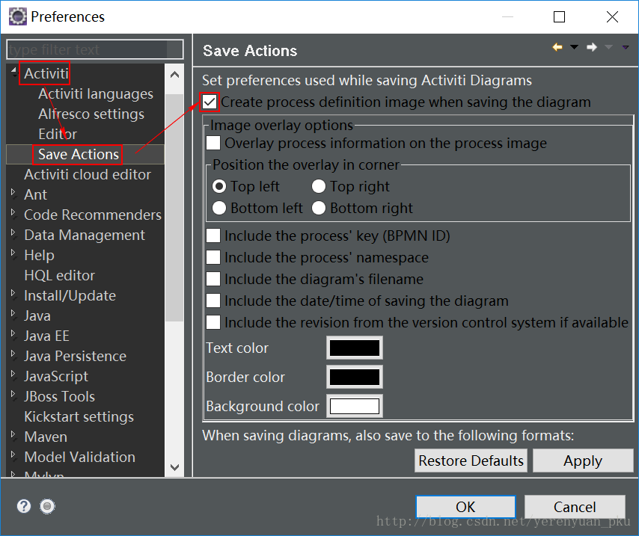Expand the Java tree node
Viewport: 639px width, 536px height.
coord(13,313)
